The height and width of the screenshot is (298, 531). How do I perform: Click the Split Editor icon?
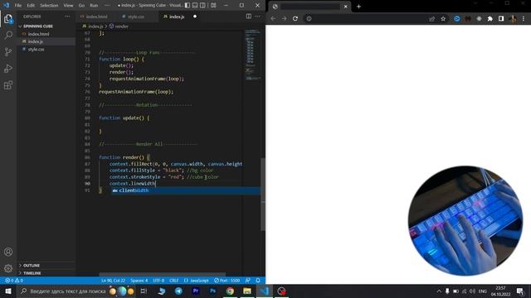pyautogui.click(x=249, y=17)
